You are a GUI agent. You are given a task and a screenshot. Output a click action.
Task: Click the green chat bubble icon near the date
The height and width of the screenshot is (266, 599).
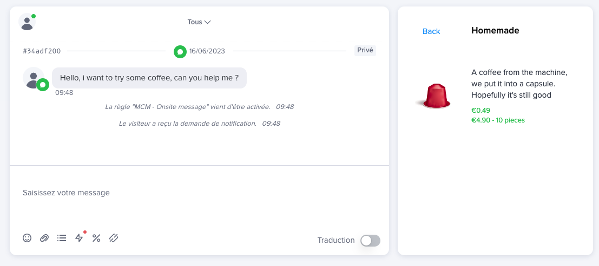click(x=180, y=51)
